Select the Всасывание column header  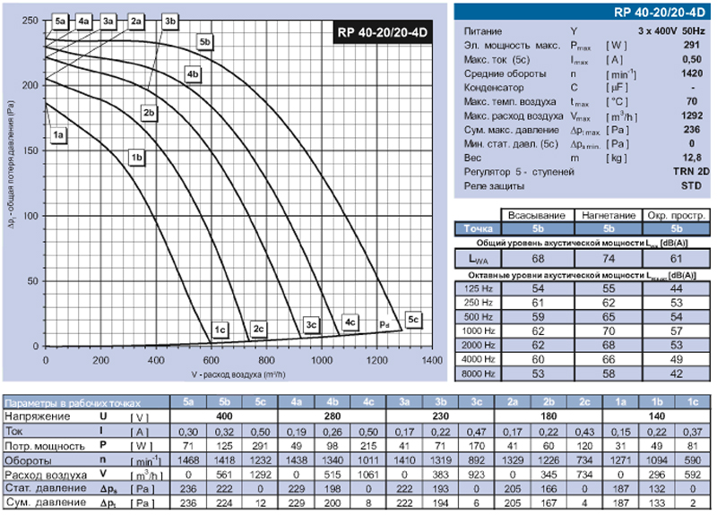coord(536,216)
